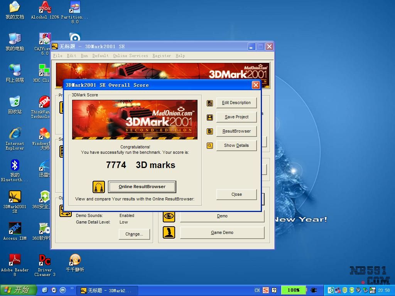Click the 100% battery indicator in taskbar
Viewport: 395px width, 296px height.
point(294,290)
